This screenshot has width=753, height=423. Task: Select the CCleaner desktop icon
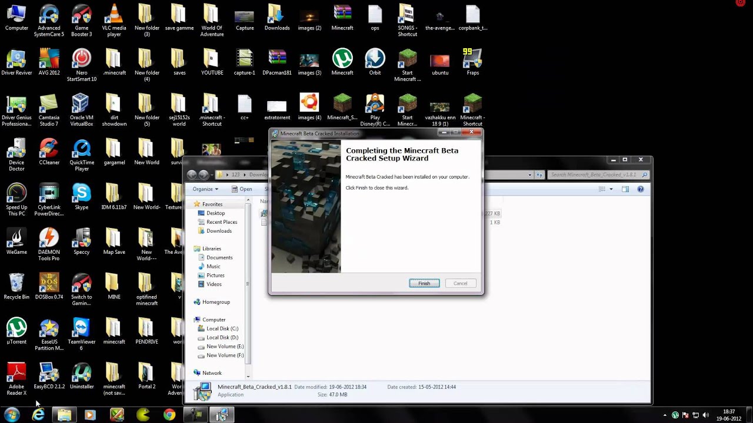(49, 152)
